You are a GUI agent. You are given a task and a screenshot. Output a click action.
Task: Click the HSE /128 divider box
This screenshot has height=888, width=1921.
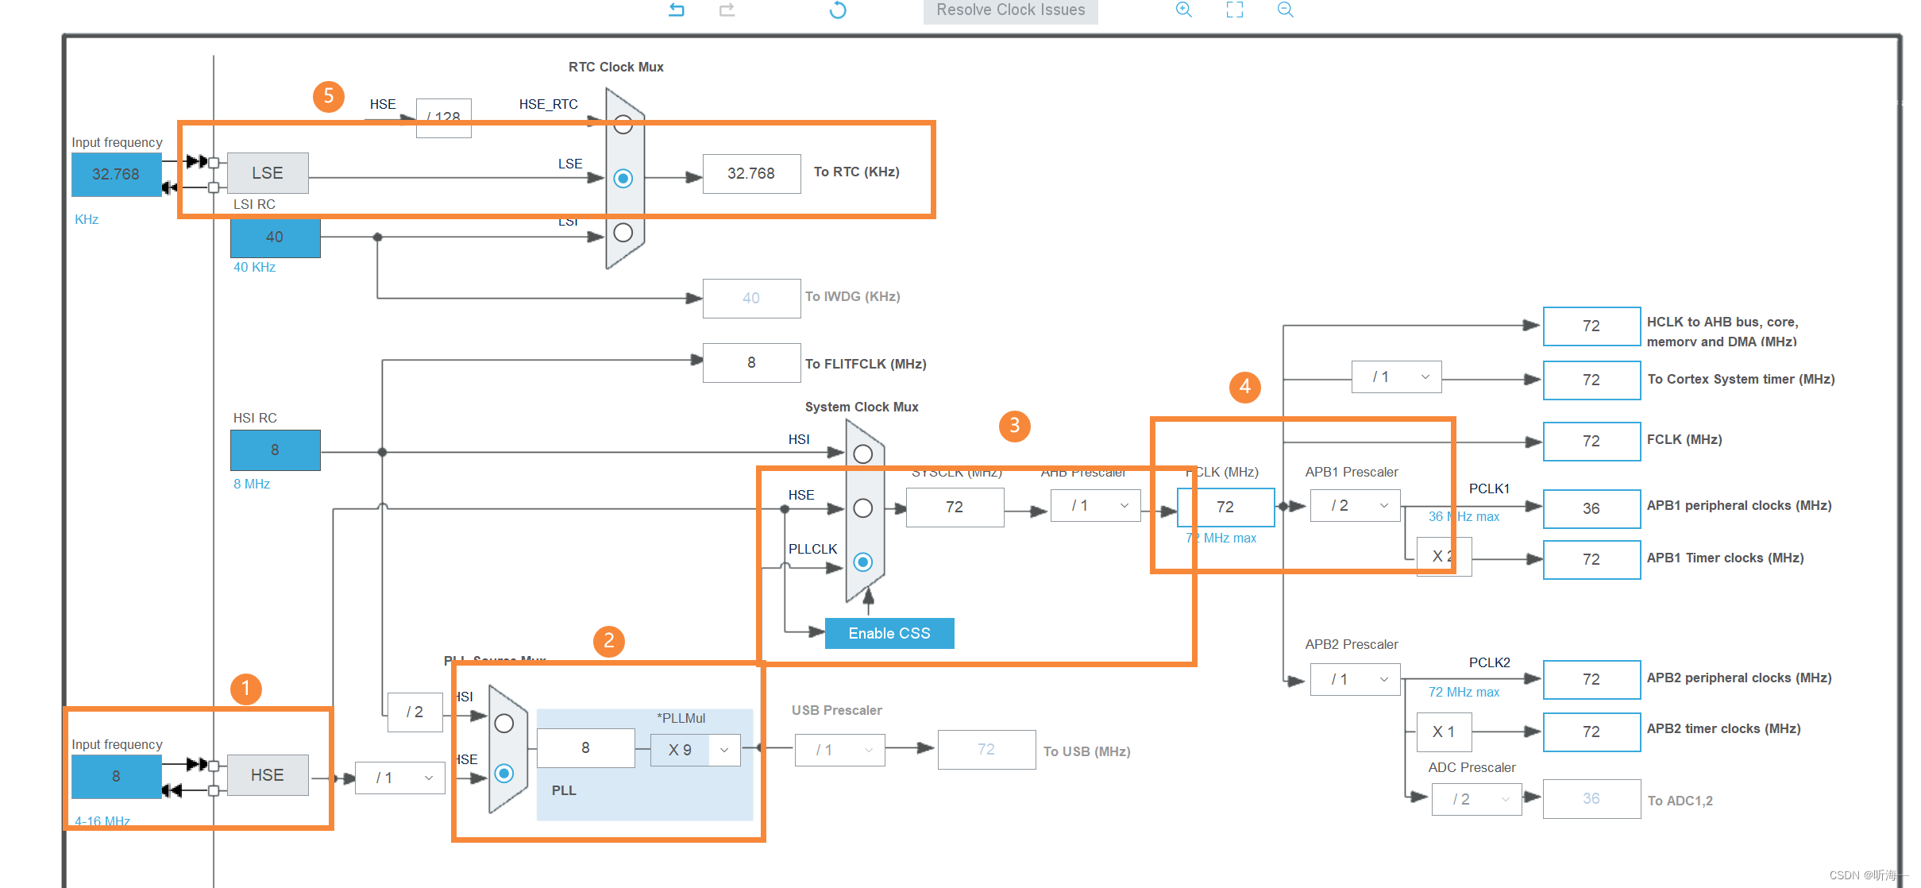tap(444, 118)
